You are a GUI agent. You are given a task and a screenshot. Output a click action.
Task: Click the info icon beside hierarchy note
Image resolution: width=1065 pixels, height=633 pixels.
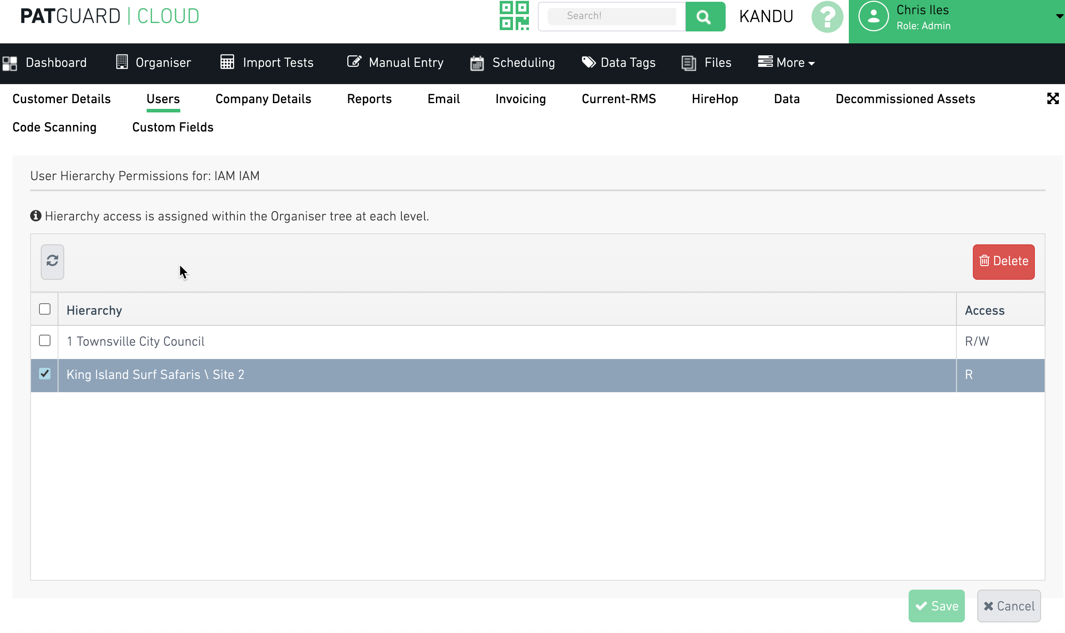click(x=36, y=216)
